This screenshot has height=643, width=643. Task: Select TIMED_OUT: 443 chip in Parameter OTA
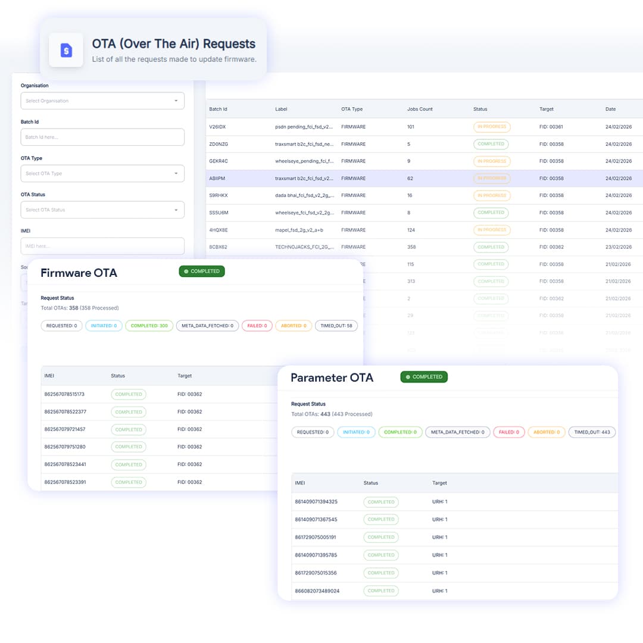[592, 432]
